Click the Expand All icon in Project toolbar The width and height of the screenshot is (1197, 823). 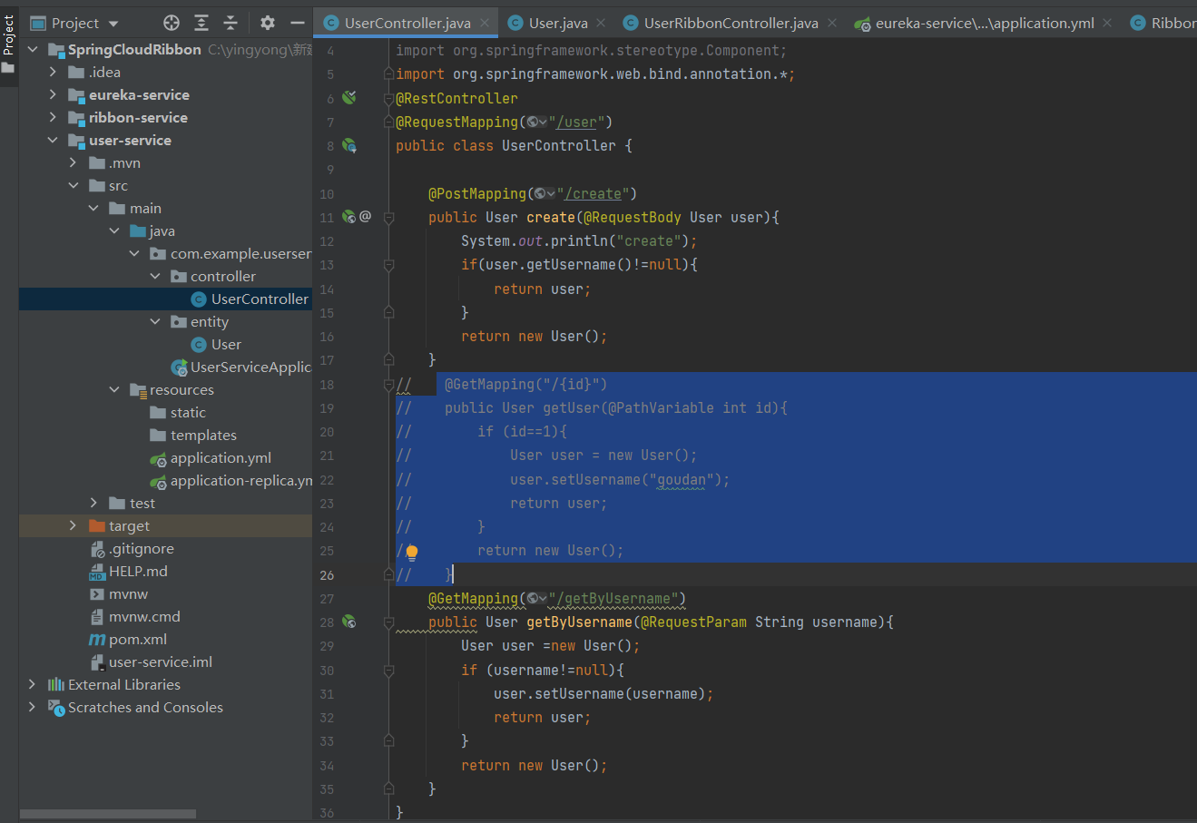click(201, 23)
